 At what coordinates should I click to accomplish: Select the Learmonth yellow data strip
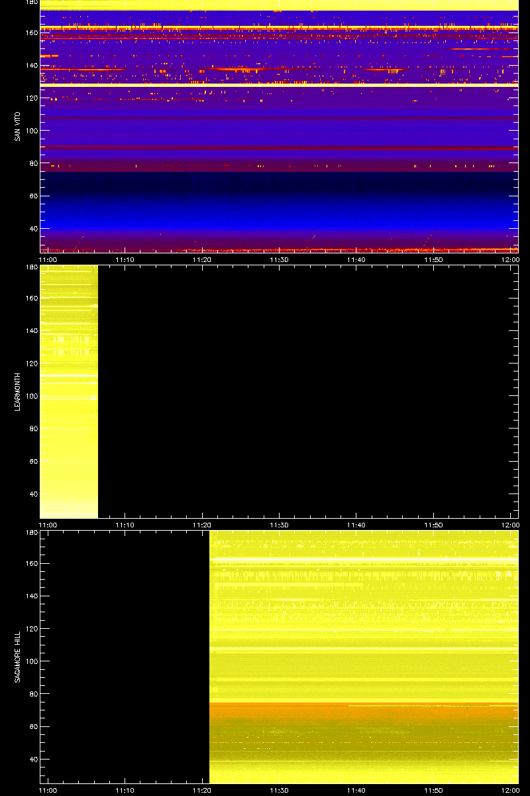click(69, 391)
